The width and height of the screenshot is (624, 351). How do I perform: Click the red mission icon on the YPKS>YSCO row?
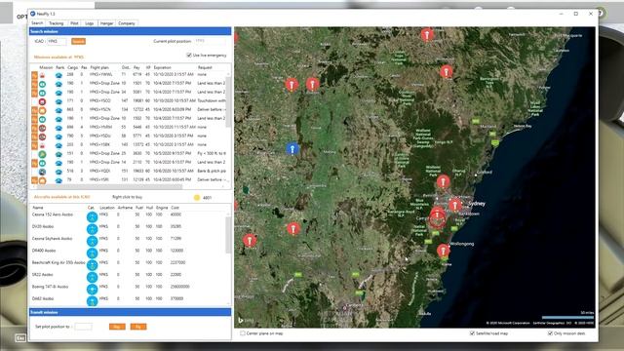pos(42,101)
